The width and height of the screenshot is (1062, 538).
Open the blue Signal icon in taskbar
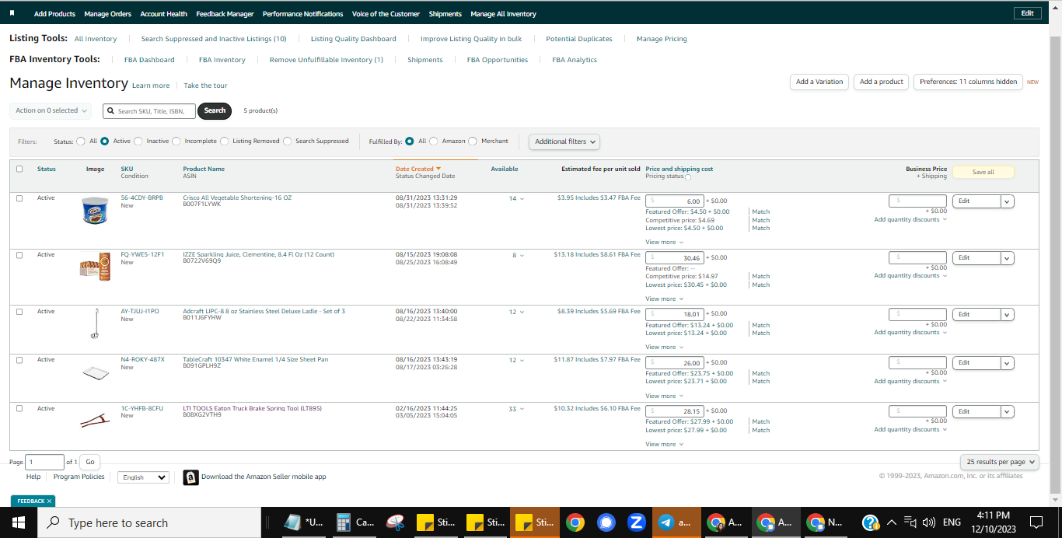tap(606, 522)
